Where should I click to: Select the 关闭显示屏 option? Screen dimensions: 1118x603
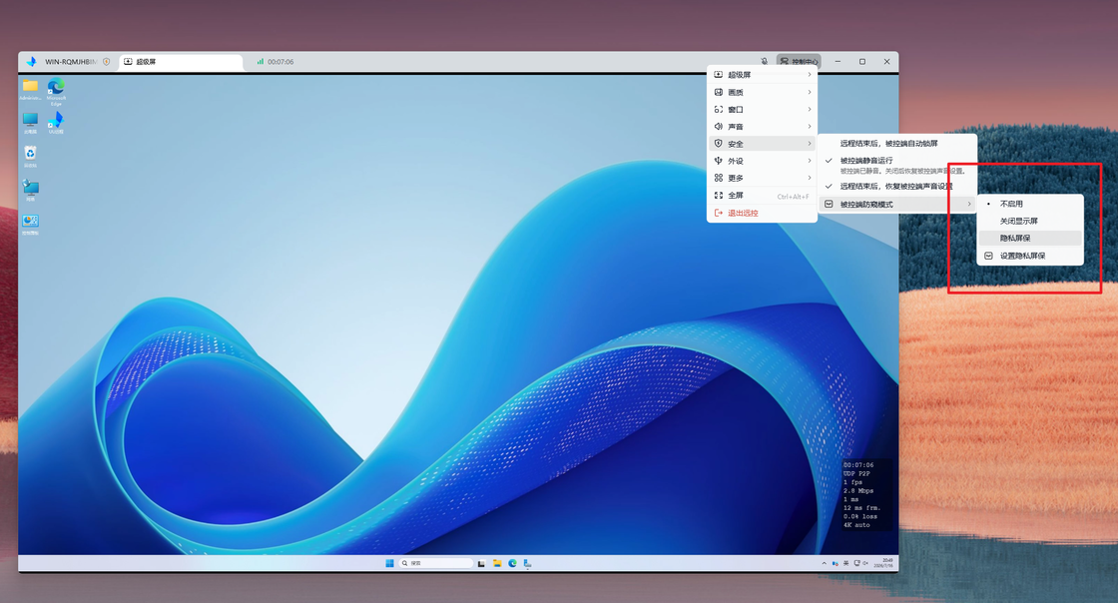[x=1030, y=221]
